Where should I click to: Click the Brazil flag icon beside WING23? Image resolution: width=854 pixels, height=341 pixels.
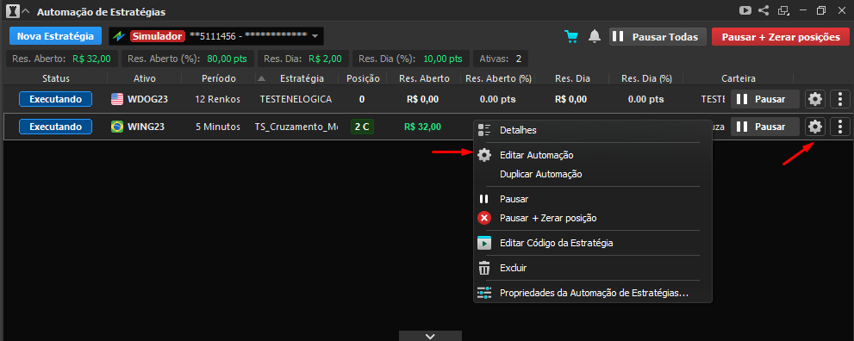pos(117,127)
